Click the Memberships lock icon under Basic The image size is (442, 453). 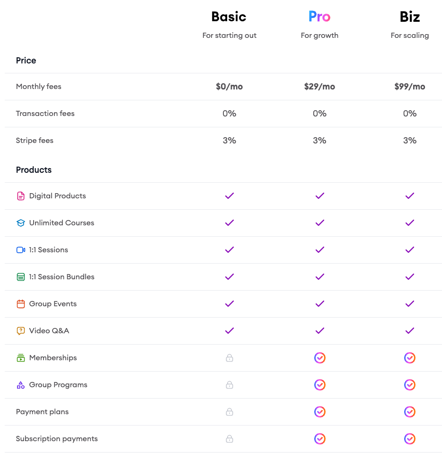230,358
